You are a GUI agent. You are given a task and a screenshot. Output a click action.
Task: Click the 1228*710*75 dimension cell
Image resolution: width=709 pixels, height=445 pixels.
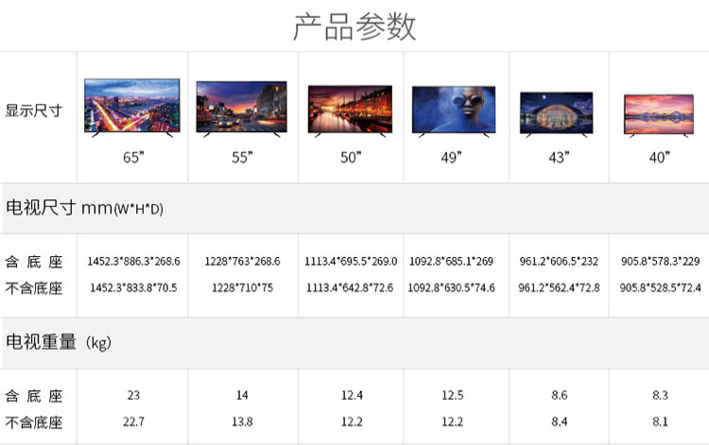point(244,287)
